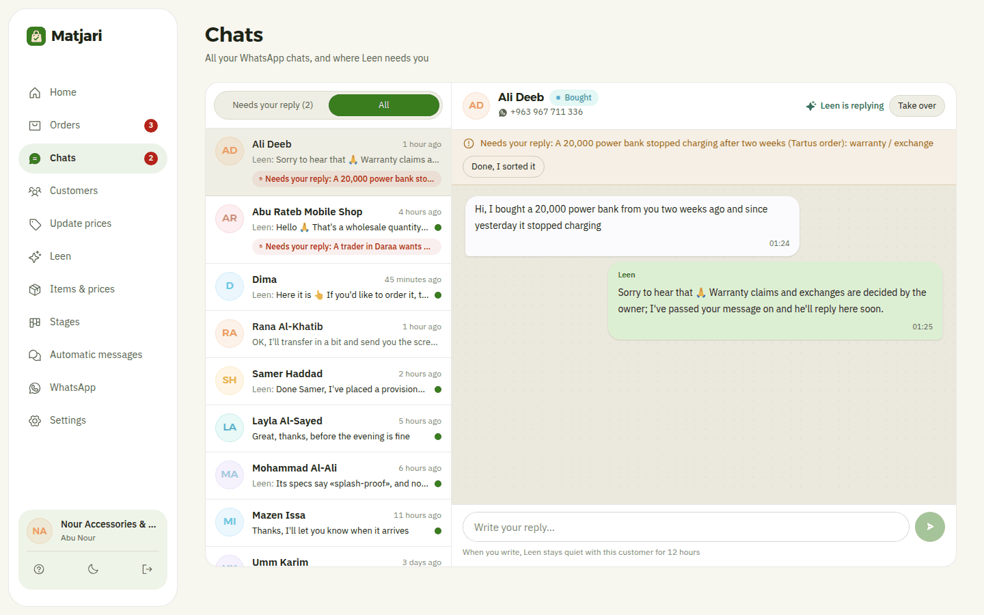This screenshot has width=984, height=615.
Task: Click the help question mark icon
Action: click(39, 569)
